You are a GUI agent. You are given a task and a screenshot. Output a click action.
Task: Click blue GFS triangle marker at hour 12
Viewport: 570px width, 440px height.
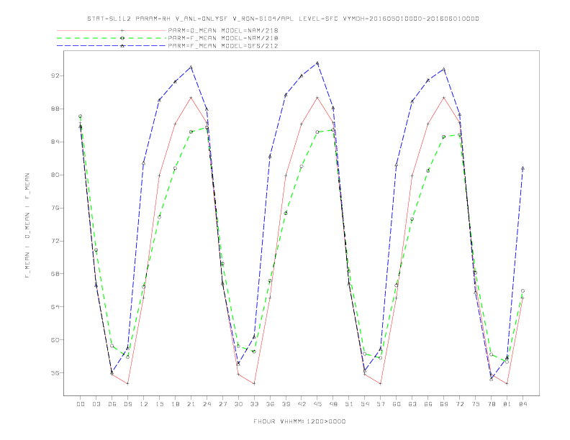tap(144, 163)
